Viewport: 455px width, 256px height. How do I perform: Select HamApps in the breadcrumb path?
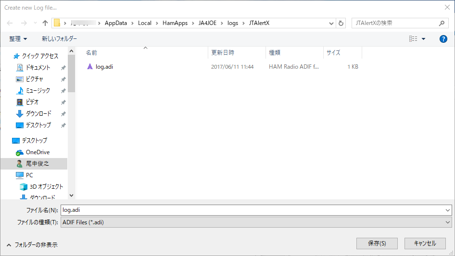175,23
